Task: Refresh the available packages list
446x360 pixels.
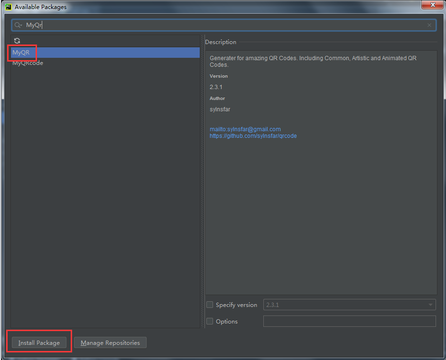Action: click(17, 41)
